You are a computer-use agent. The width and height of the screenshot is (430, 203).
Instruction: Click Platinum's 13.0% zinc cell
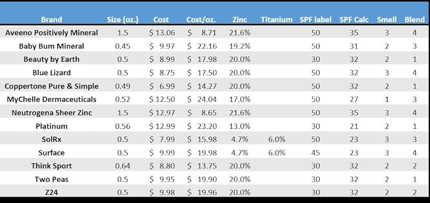tap(239, 125)
